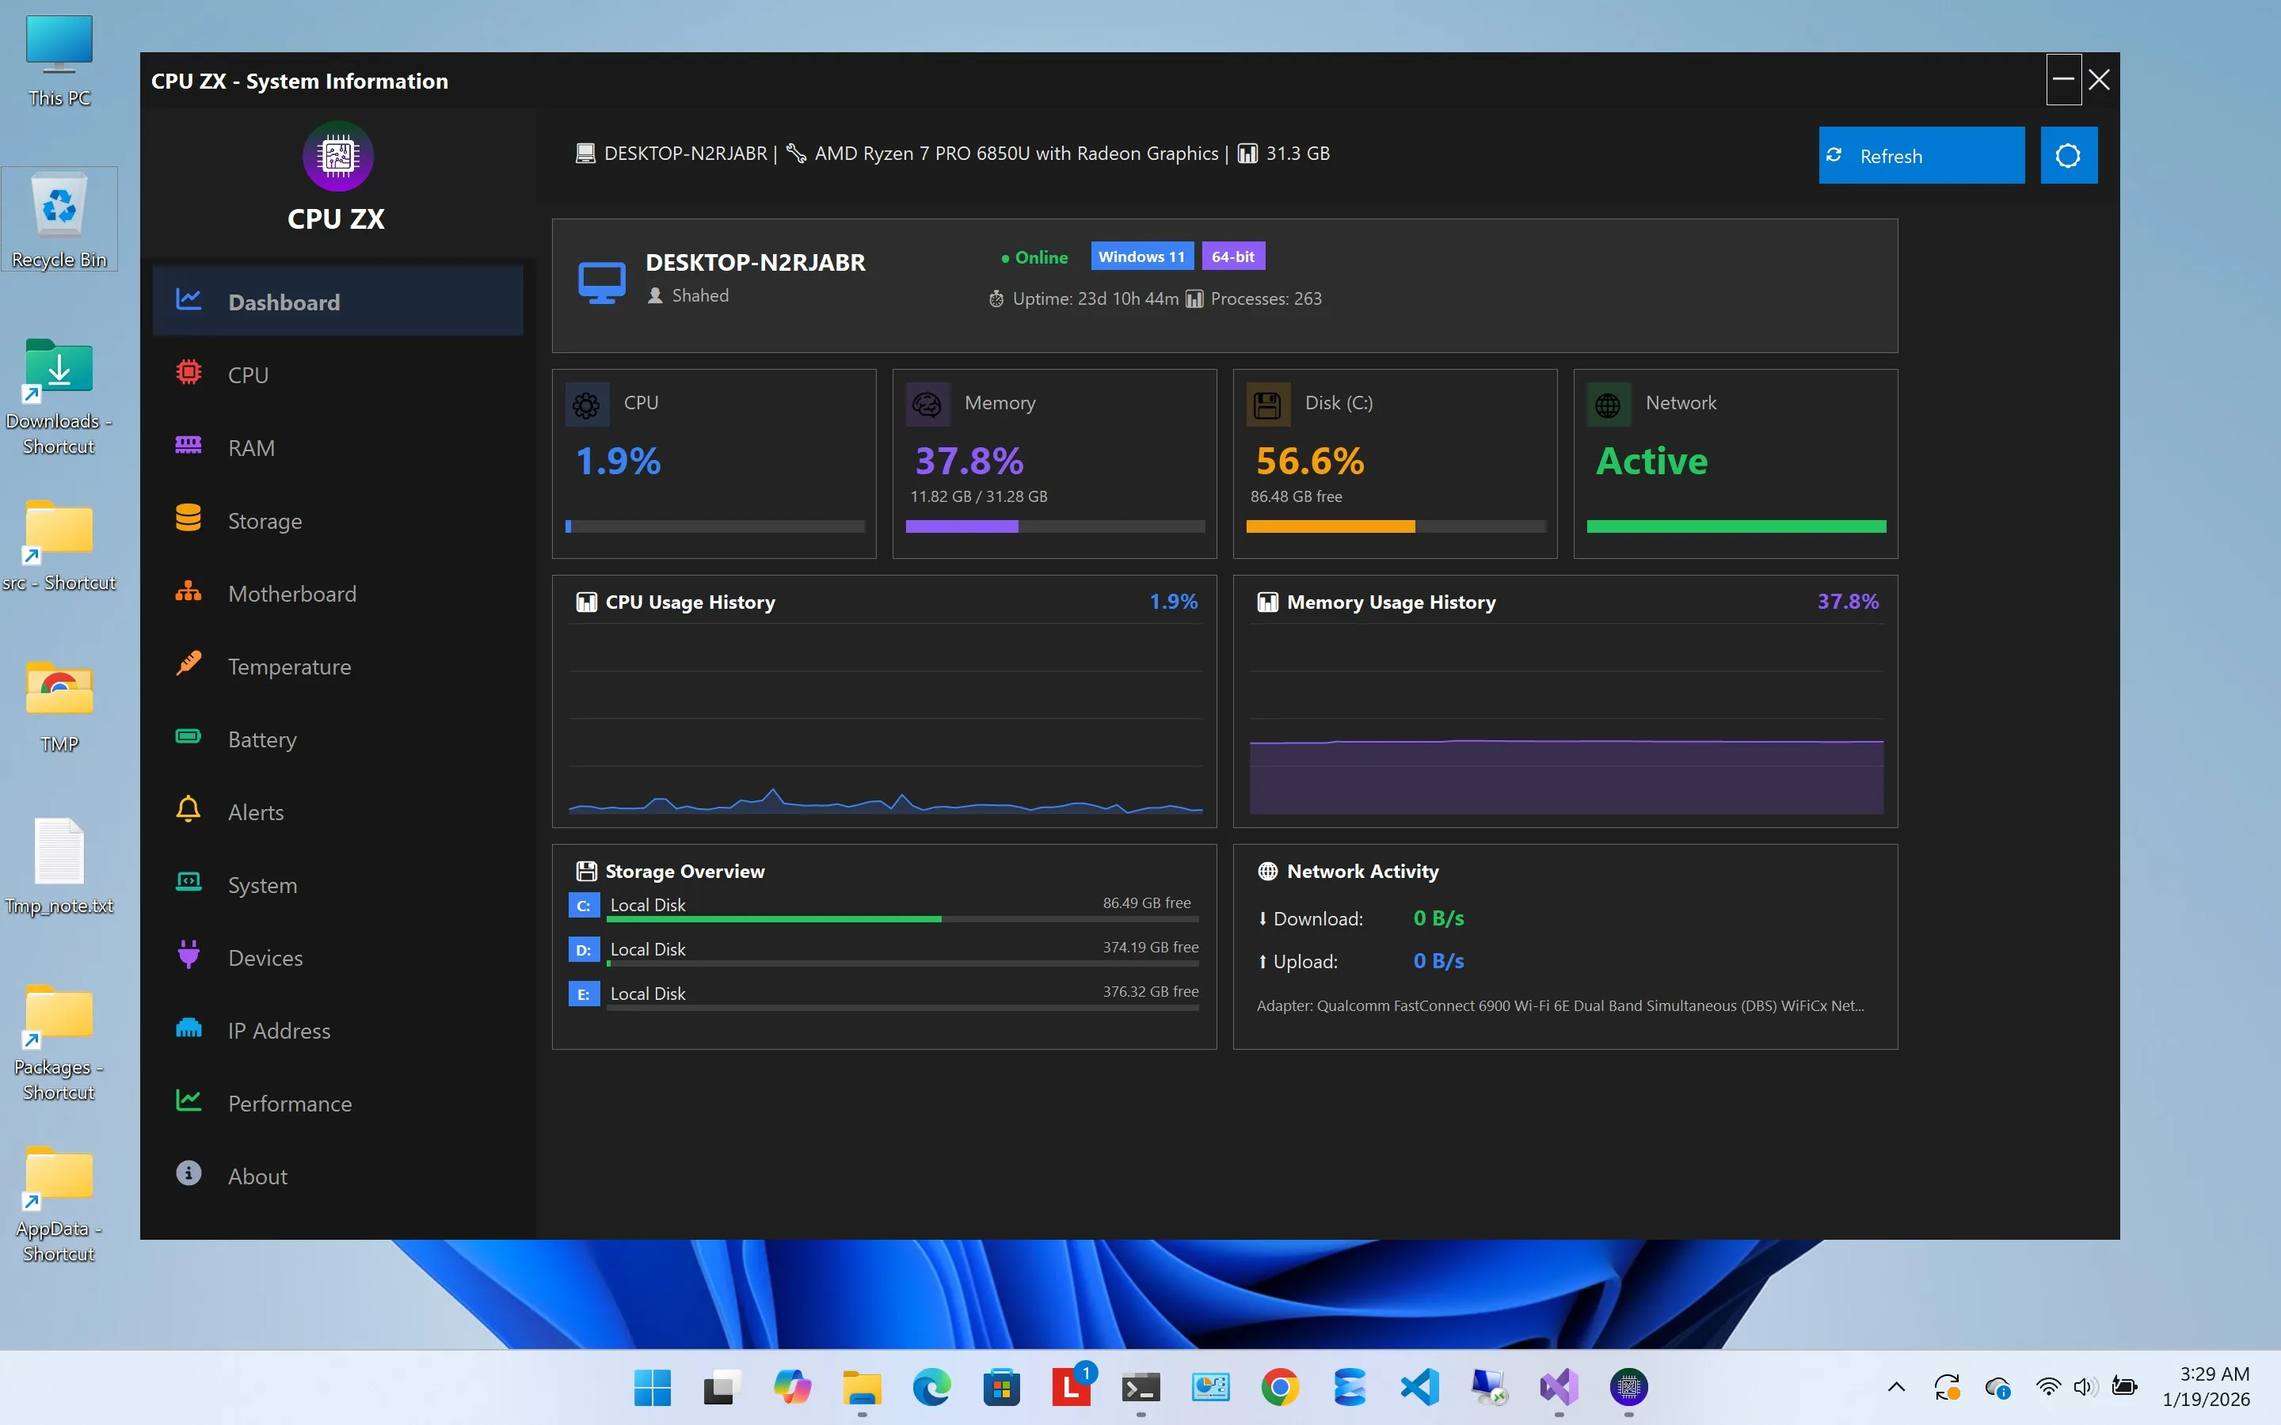Click the Uptime 23d 10h 44m text
The image size is (2281, 1425).
coord(1095,298)
